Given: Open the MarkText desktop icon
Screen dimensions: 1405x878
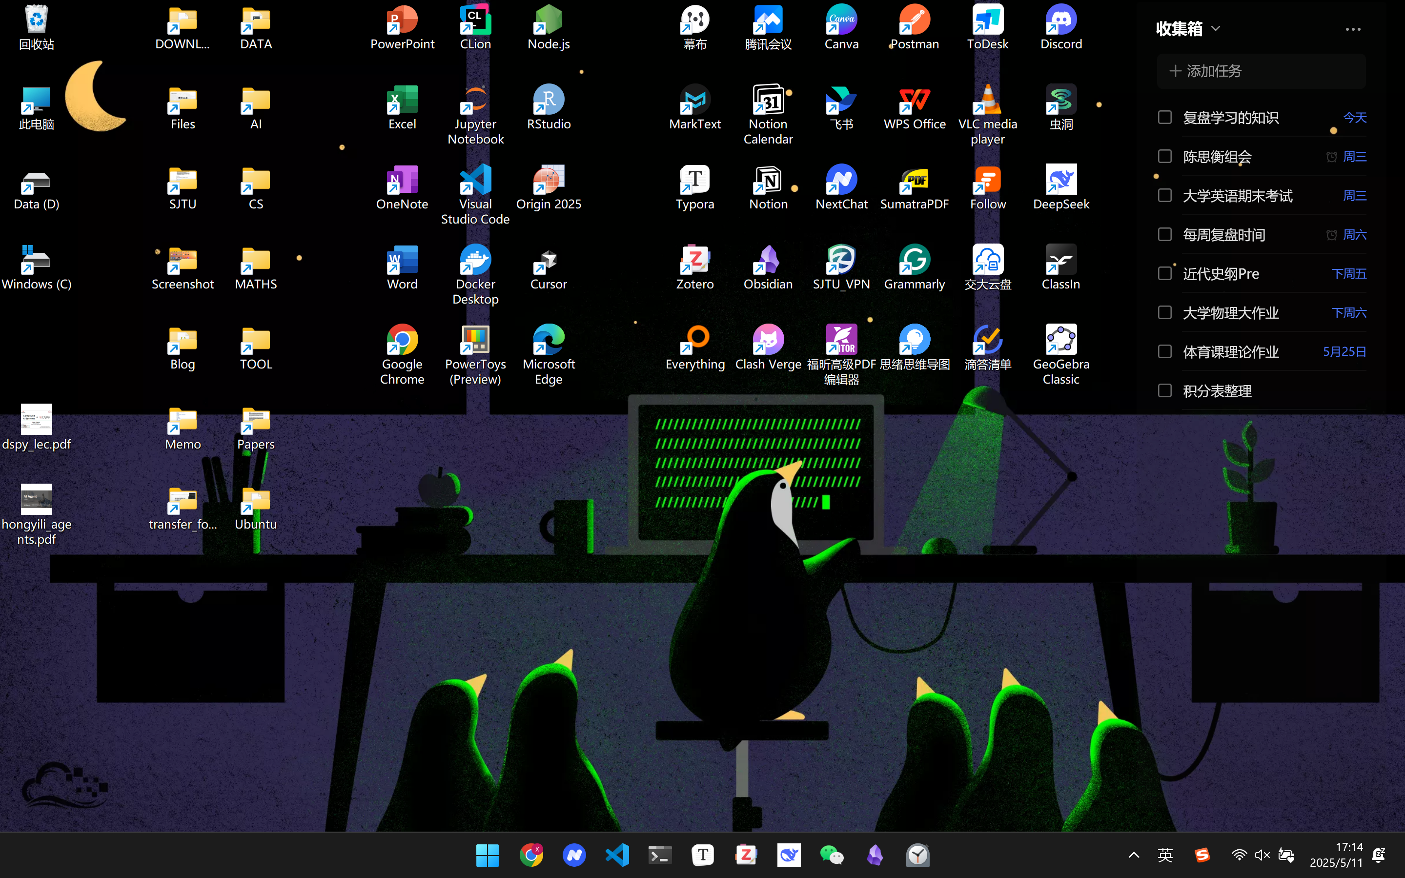Looking at the screenshot, I should pyautogui.click(x=695, y=108).
